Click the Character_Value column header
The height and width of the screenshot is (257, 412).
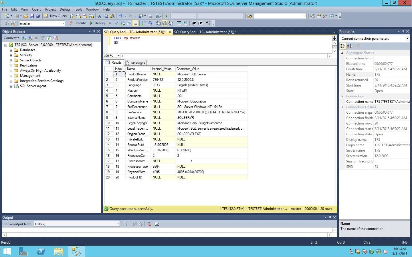pos(211,69)
